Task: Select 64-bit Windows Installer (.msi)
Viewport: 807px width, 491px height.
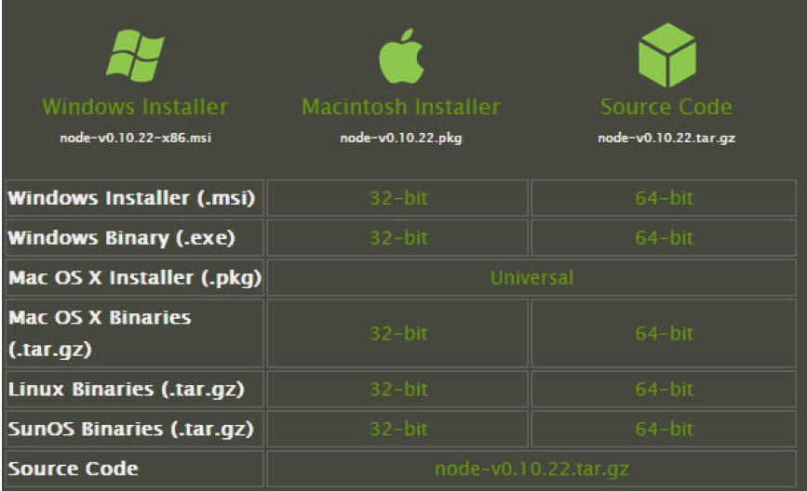Action: 665,198
